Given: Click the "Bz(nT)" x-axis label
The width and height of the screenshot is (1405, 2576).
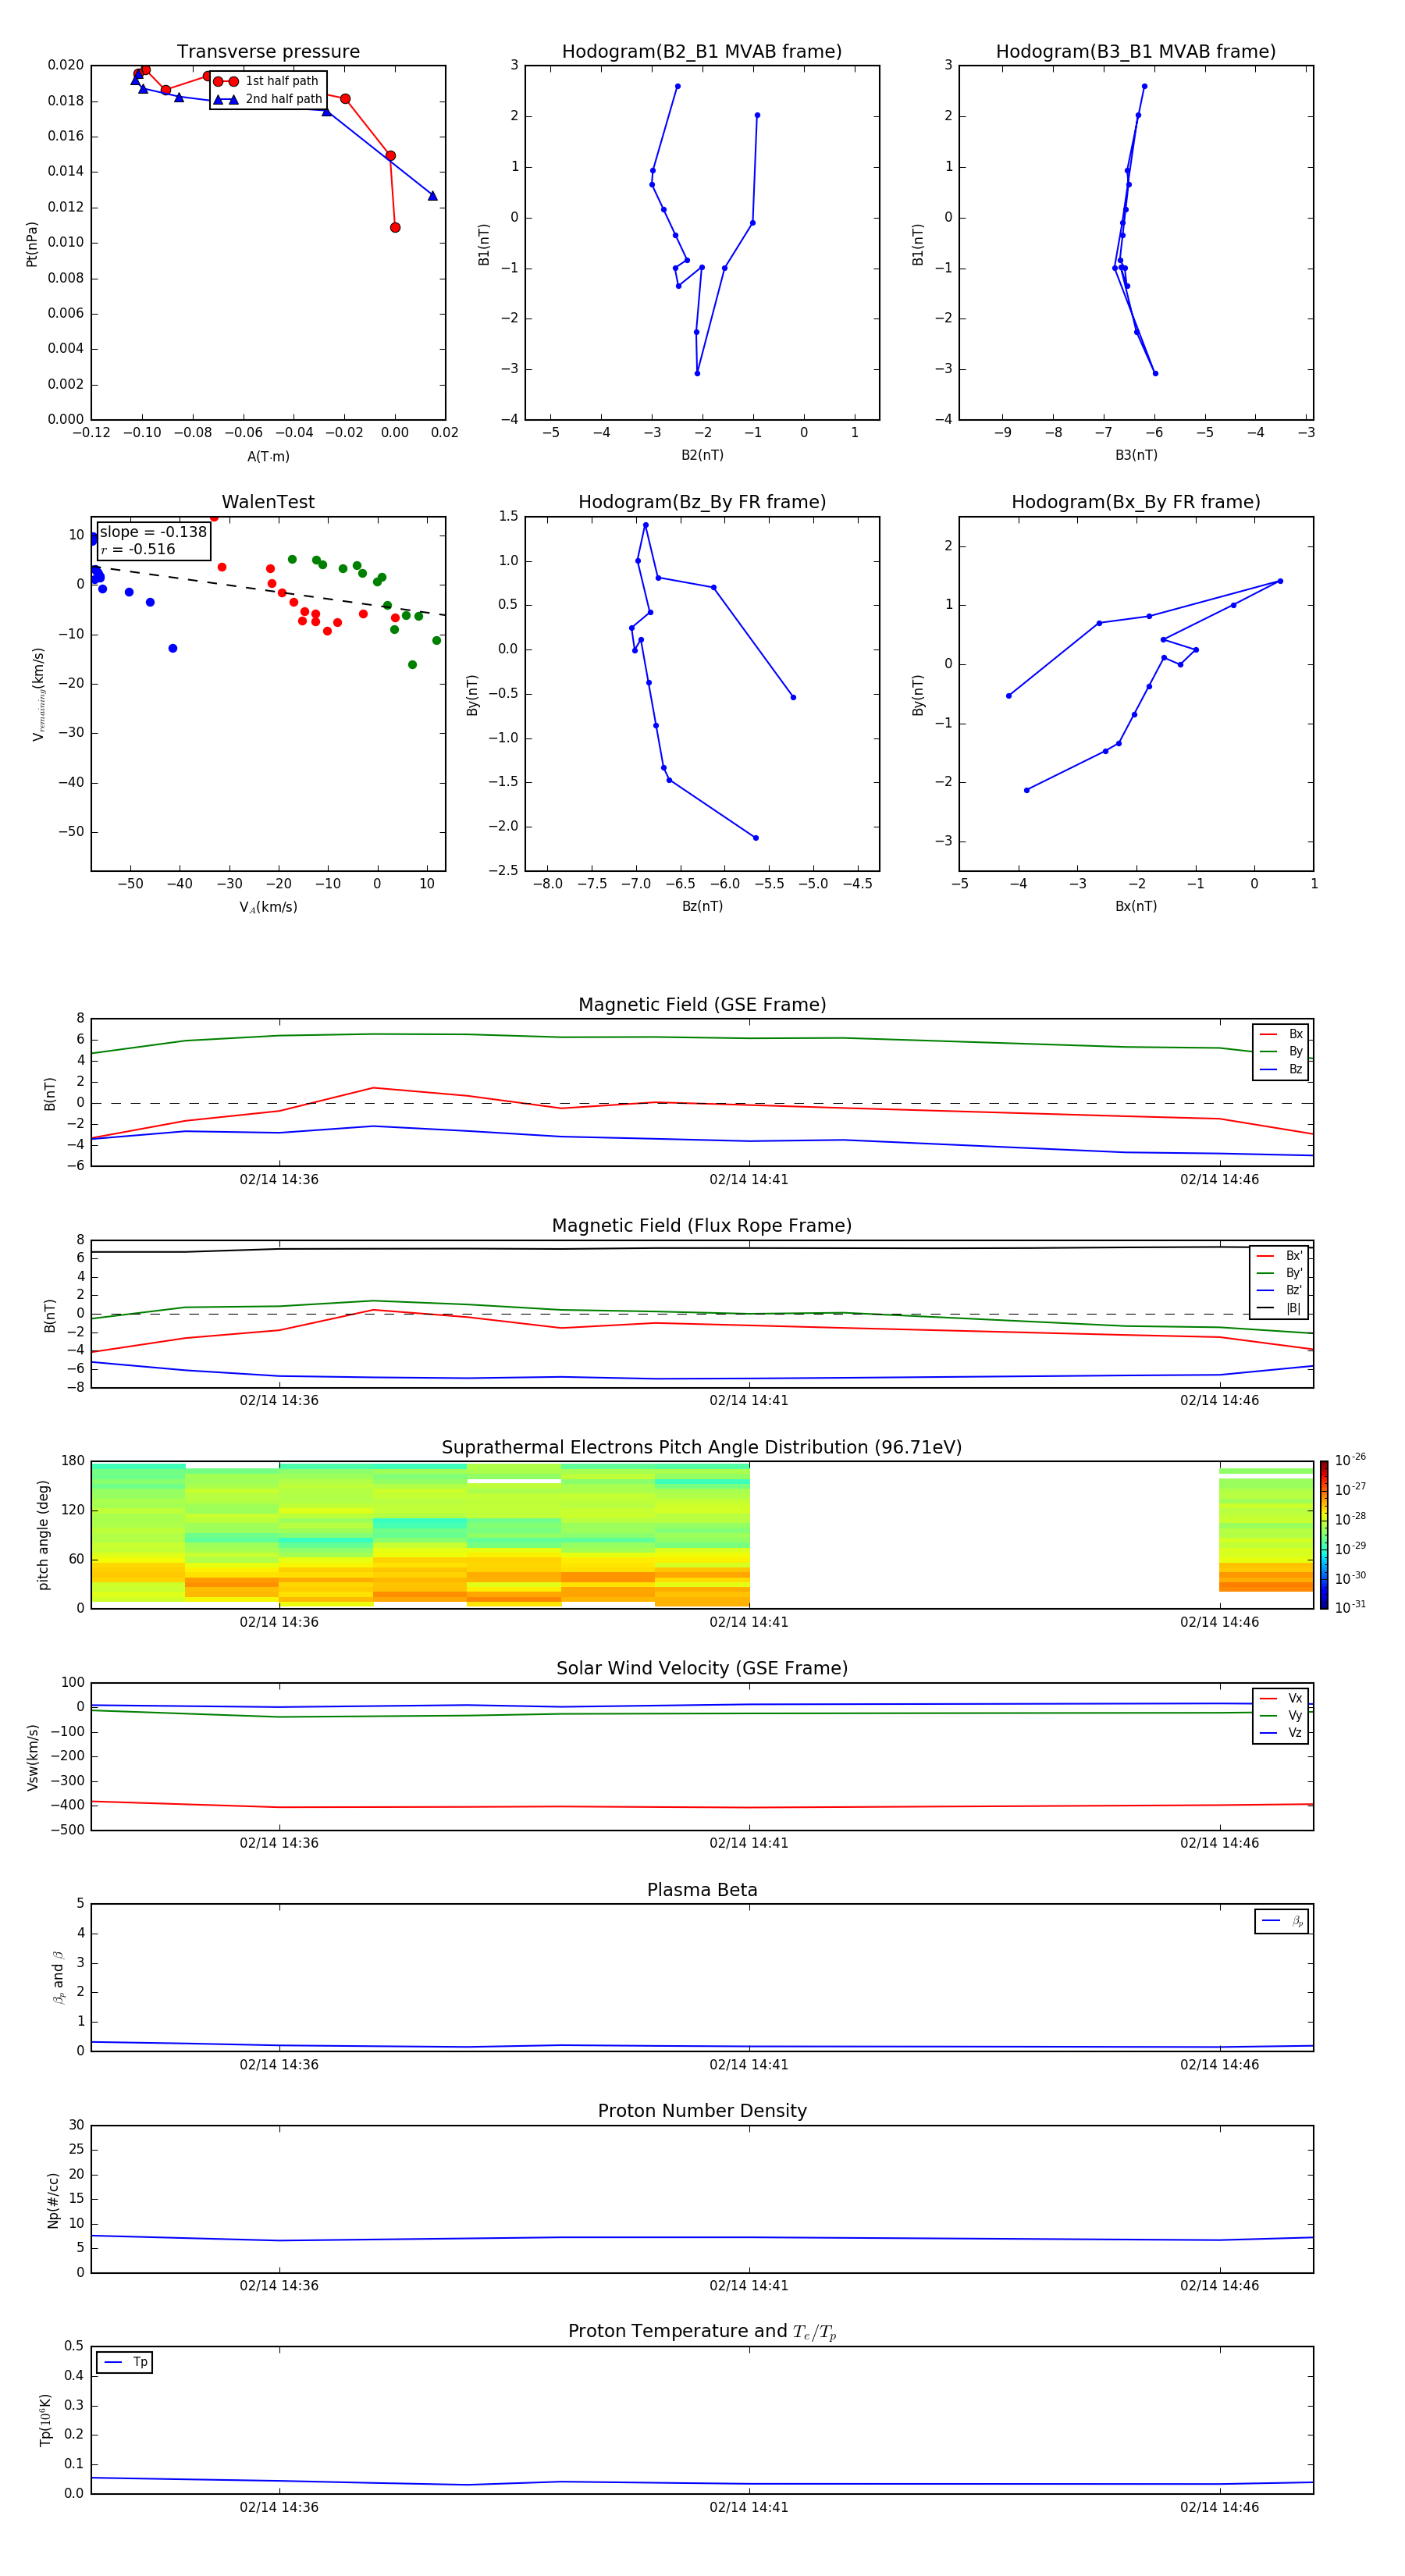Looking at the screenshot, I should 702,906.
